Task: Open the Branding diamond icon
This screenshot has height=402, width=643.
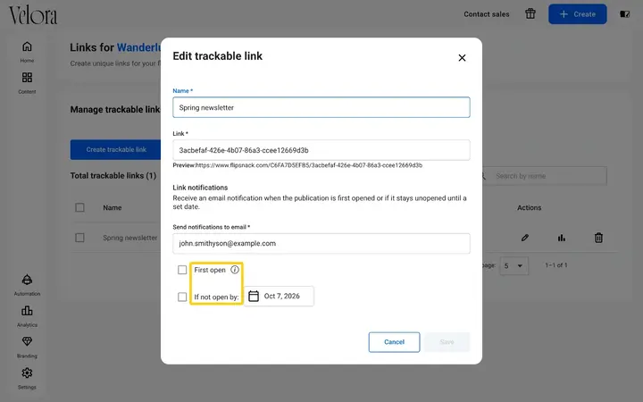Action: point(27,341)
